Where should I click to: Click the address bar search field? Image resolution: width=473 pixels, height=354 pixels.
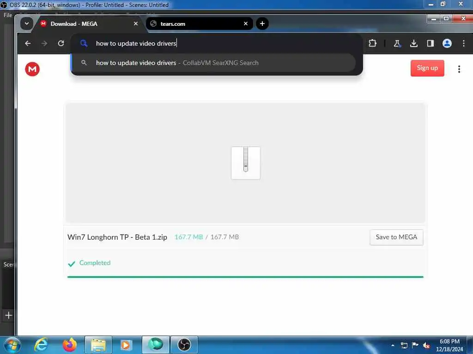pos(216,43)
